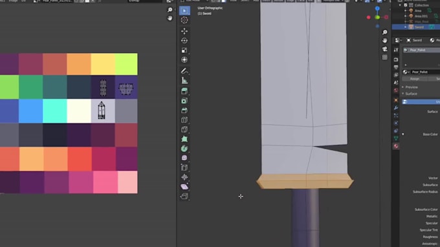Open the World properties tab
440x247 pixels.
click(396, 91)
